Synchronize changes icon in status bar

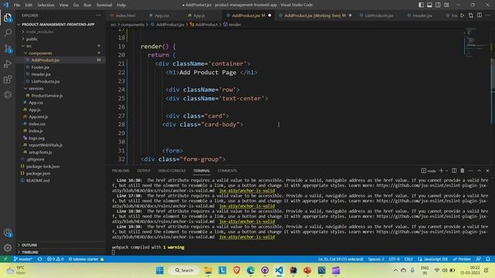[39, 259]
